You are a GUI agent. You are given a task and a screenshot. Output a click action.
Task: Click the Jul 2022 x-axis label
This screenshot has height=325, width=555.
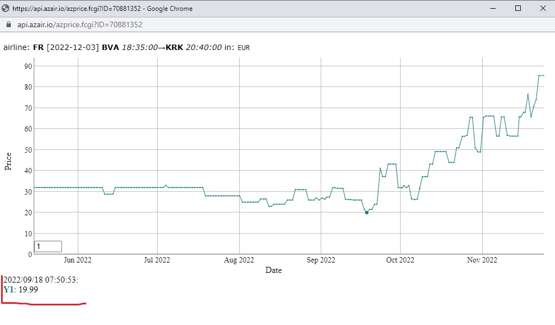coord(157,260)
